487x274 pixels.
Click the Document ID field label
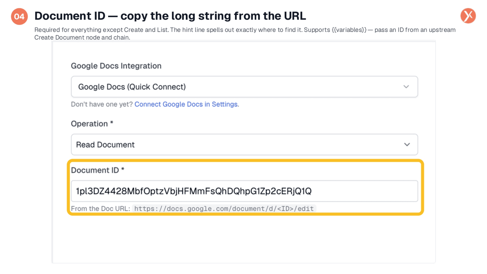tap(98, 170)
